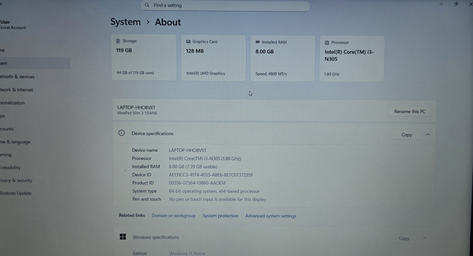Click 'IdeaPad Slim 3 15IAN8' model text
Screen dimensions: 473x256
[x=137, y=113]
